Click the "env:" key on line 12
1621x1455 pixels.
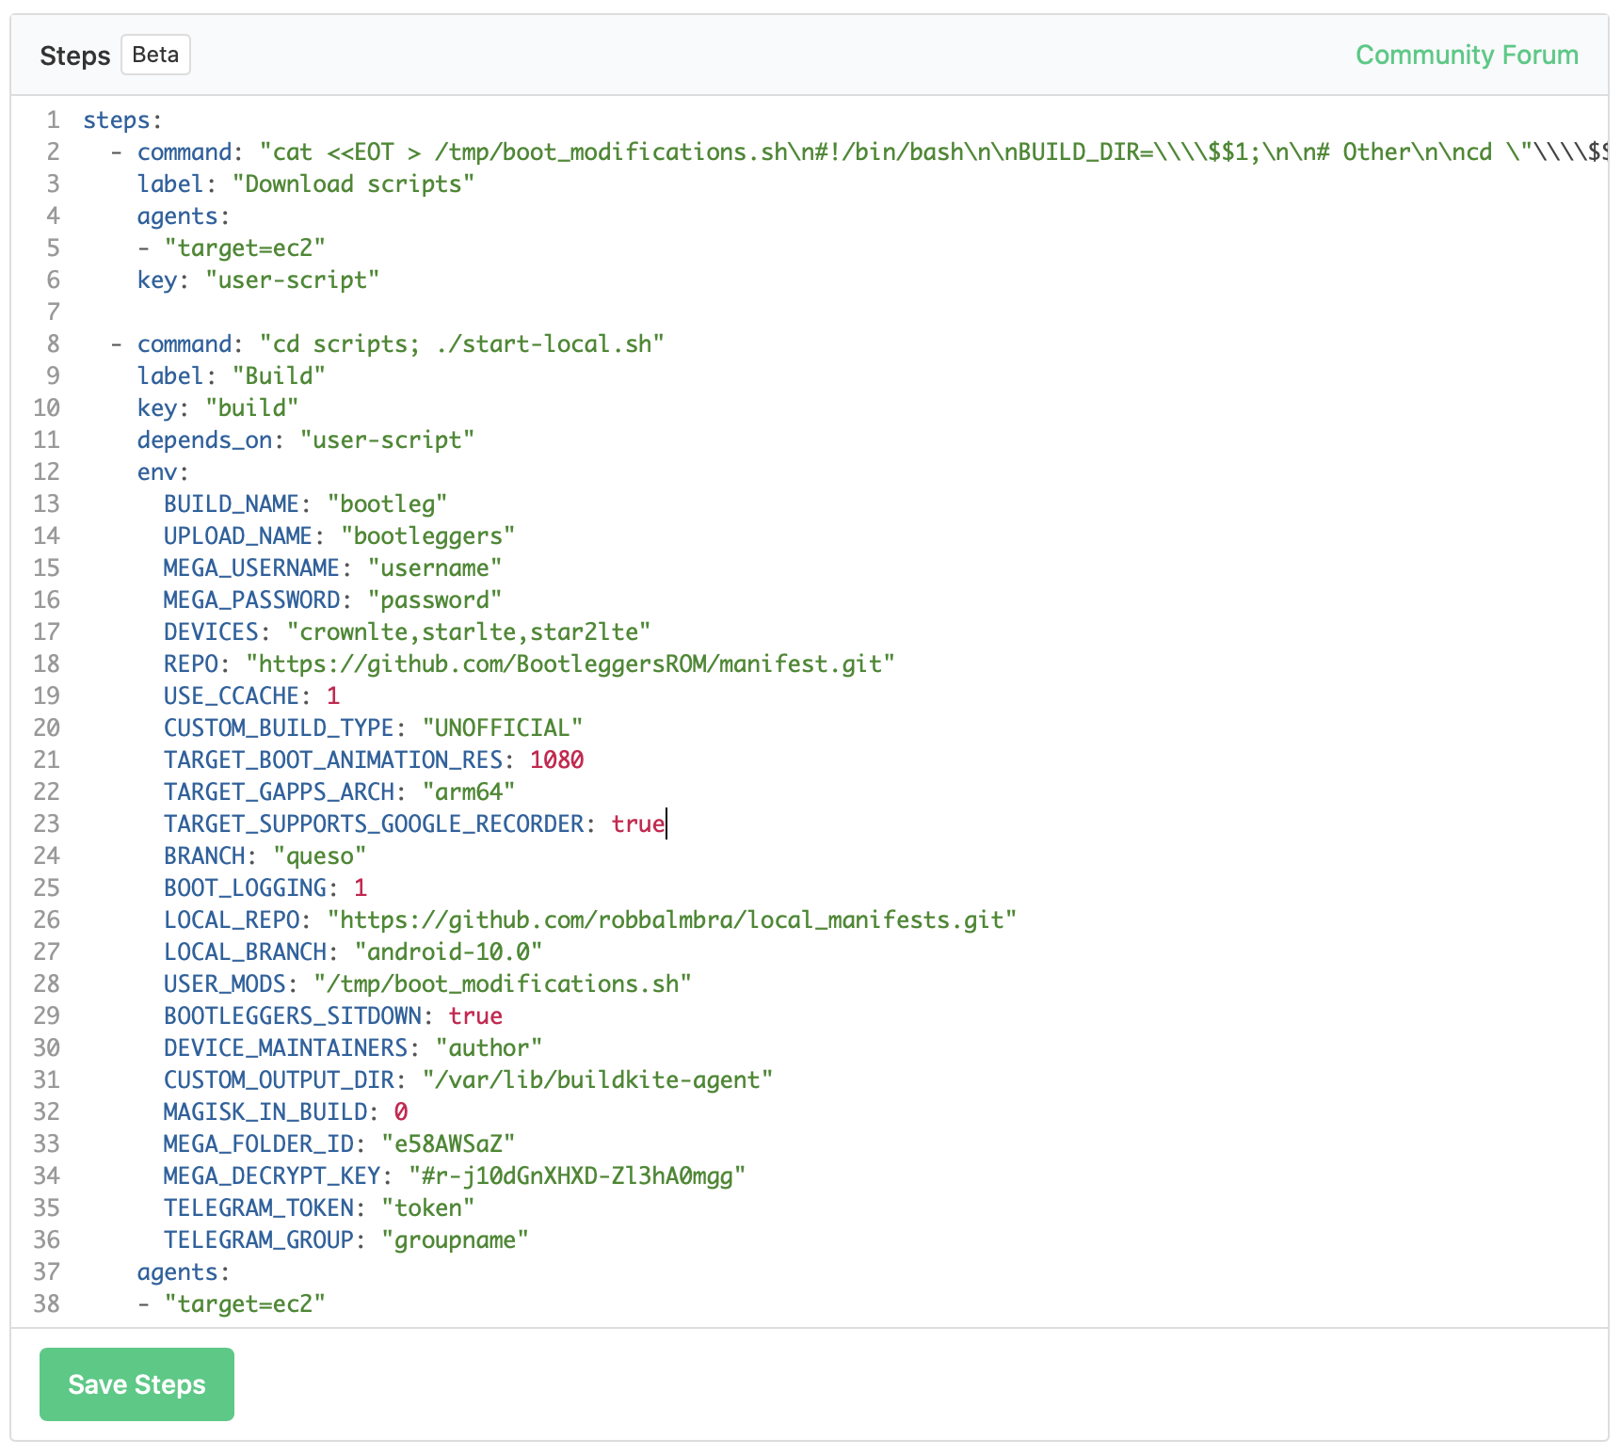pyautogui.click(x=163, y=472)
